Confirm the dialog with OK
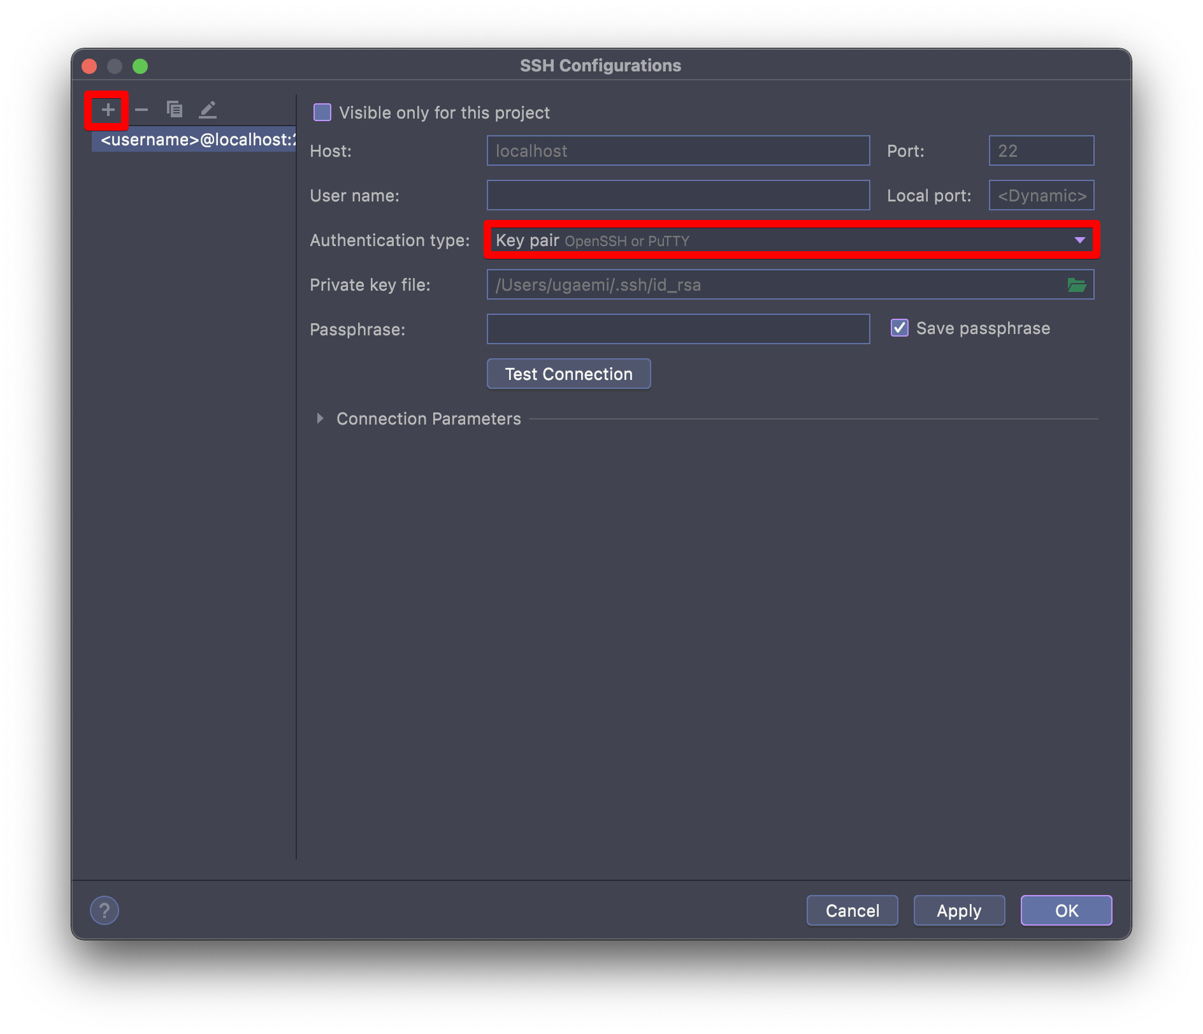Viewport: 1203px width, 1034px height. tap(1066, 910)
